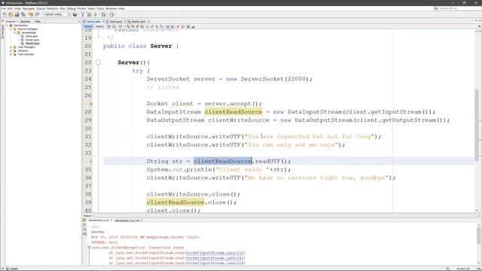
Task: Open the File menu
Action: point(3,8)
